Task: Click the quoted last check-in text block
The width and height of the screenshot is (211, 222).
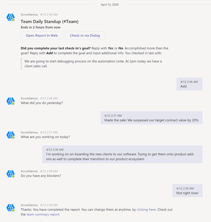Action: [93, 64]
